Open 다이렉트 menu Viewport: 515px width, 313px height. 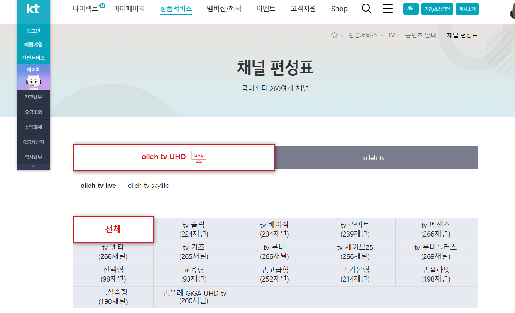click(86, 9)
